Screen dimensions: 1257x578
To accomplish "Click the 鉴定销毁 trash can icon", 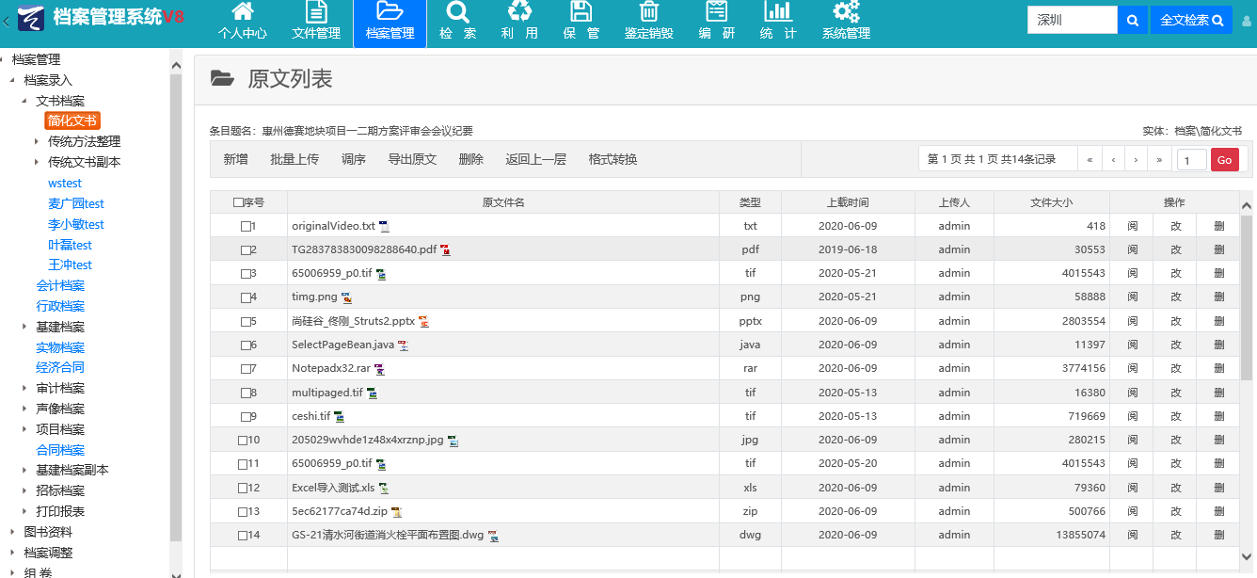I will click(x=649, y=12).
